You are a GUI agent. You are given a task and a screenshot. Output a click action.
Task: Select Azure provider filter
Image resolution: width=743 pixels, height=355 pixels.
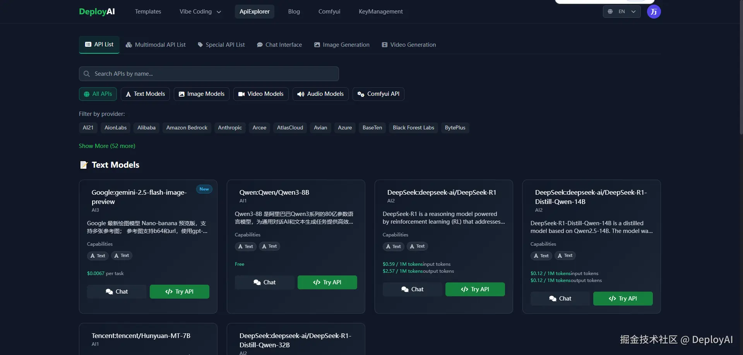345,128
